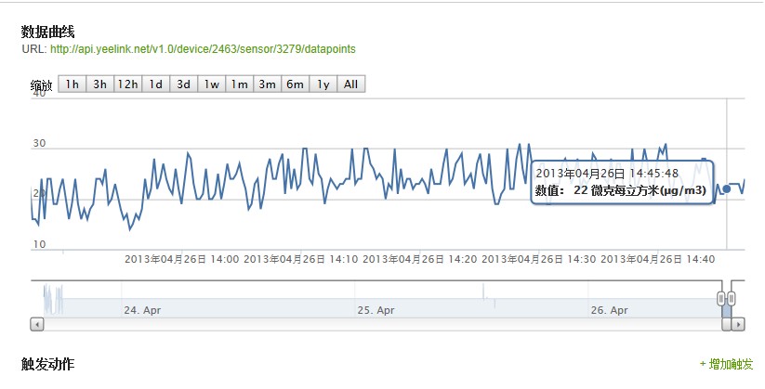Set zoom range to 1d
This screenshot has height=389, width=765.
(155, 84)
